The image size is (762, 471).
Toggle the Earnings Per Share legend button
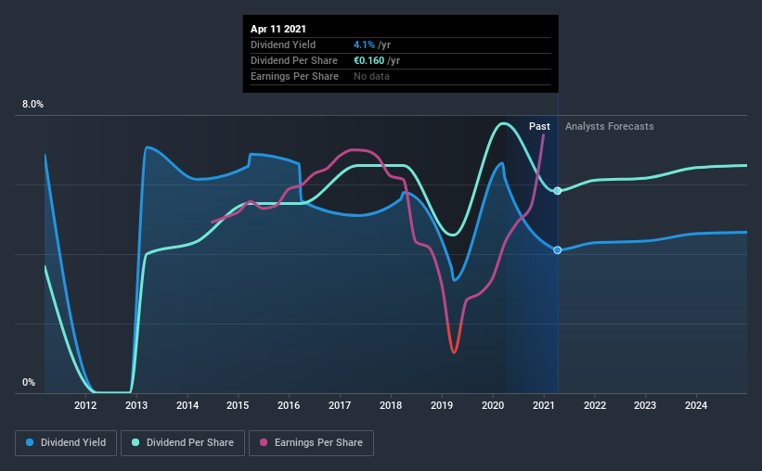pos(311,443)
